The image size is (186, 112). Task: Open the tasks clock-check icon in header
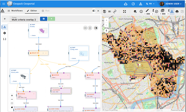(x=133, y=4)
